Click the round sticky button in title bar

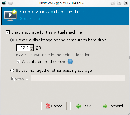pyautogui.click(x=10, y=3)
